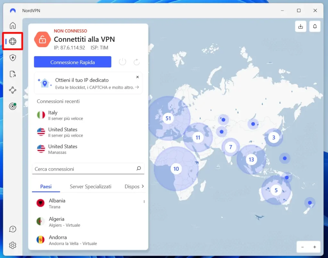Maximize the NordVPN window
The height and width of the screenshot is (258, 328).
point(299,11)
